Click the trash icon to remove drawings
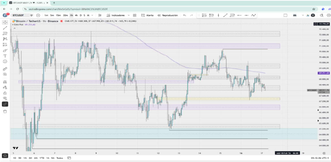The width and height of the screenshot is (331, 162). point(5,112)
